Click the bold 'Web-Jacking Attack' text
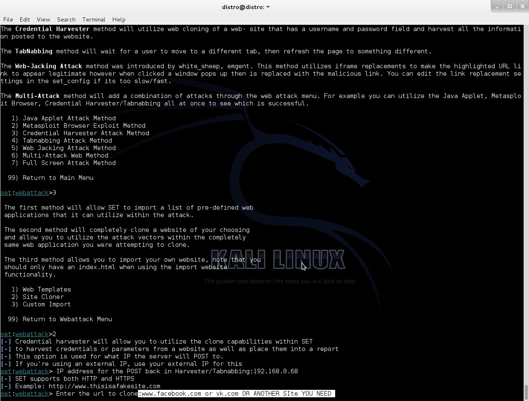The width and height of the screenshot is (529, 401). (x=49, y=66)
